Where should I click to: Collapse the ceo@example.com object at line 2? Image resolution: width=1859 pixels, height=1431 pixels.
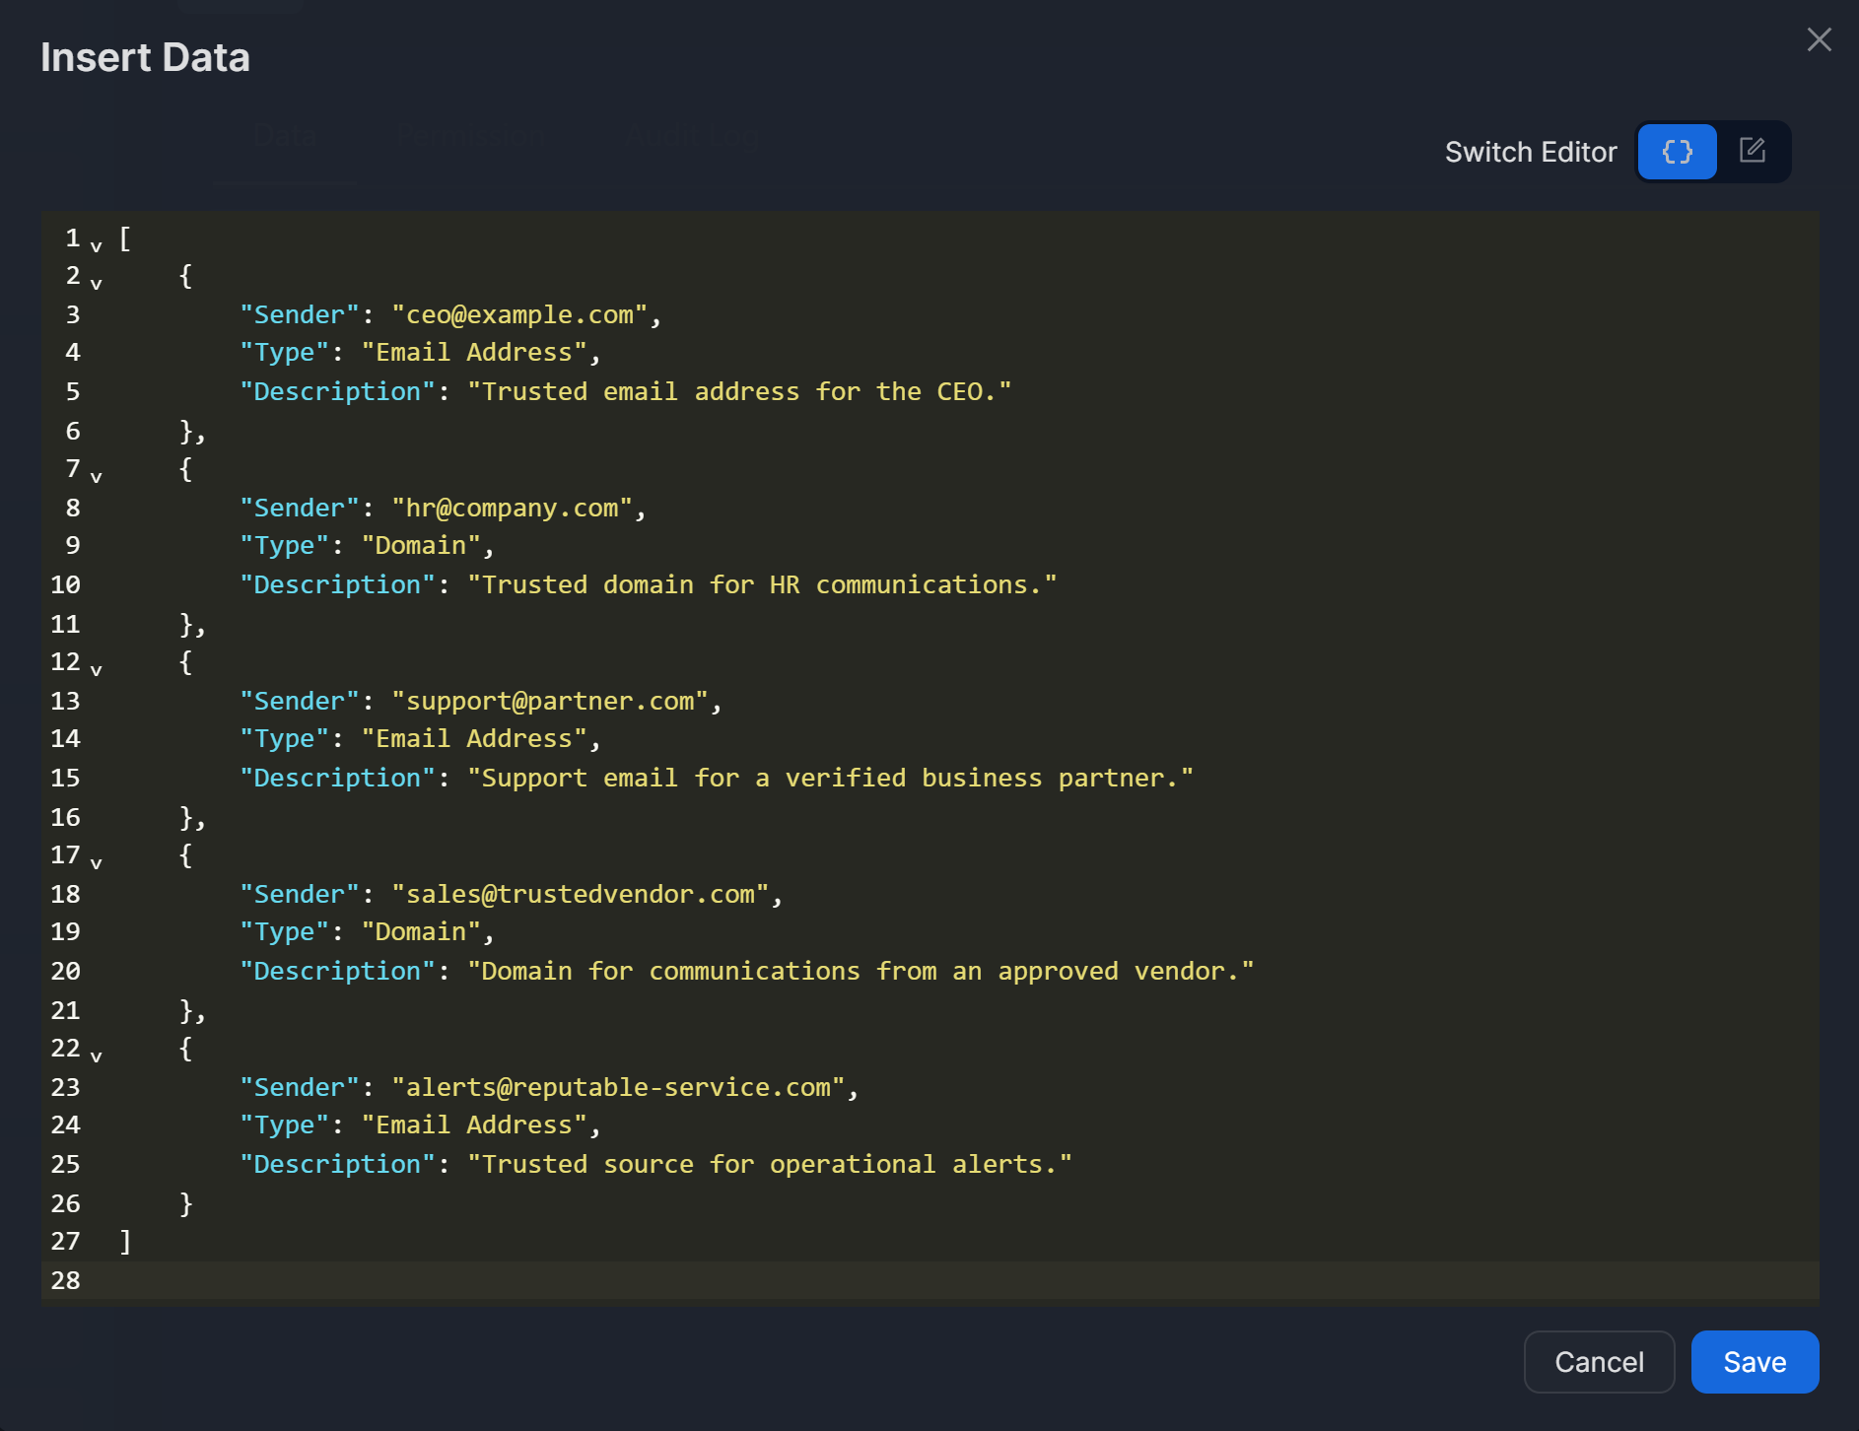point(97,284)
